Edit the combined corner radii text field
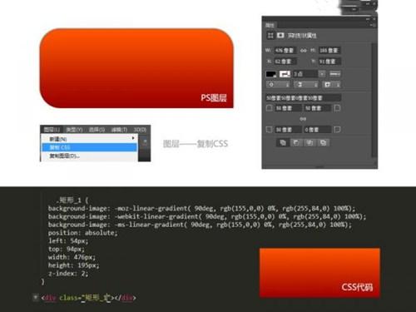The height and width of the screenshot is (312, 416). coord(303,97)
